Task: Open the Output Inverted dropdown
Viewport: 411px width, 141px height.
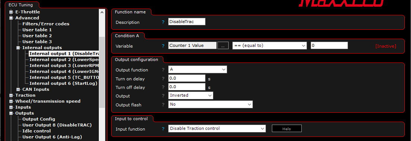Action: click(x=191, y=96)
